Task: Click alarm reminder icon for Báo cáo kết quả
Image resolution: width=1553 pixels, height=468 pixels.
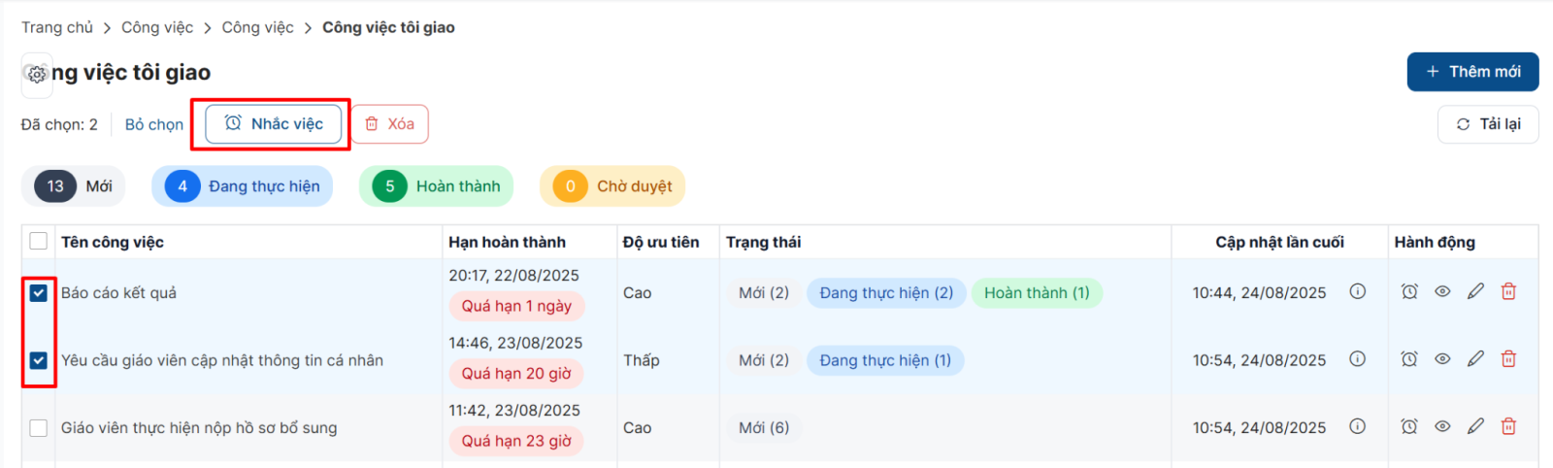Action: (1409, 291)
